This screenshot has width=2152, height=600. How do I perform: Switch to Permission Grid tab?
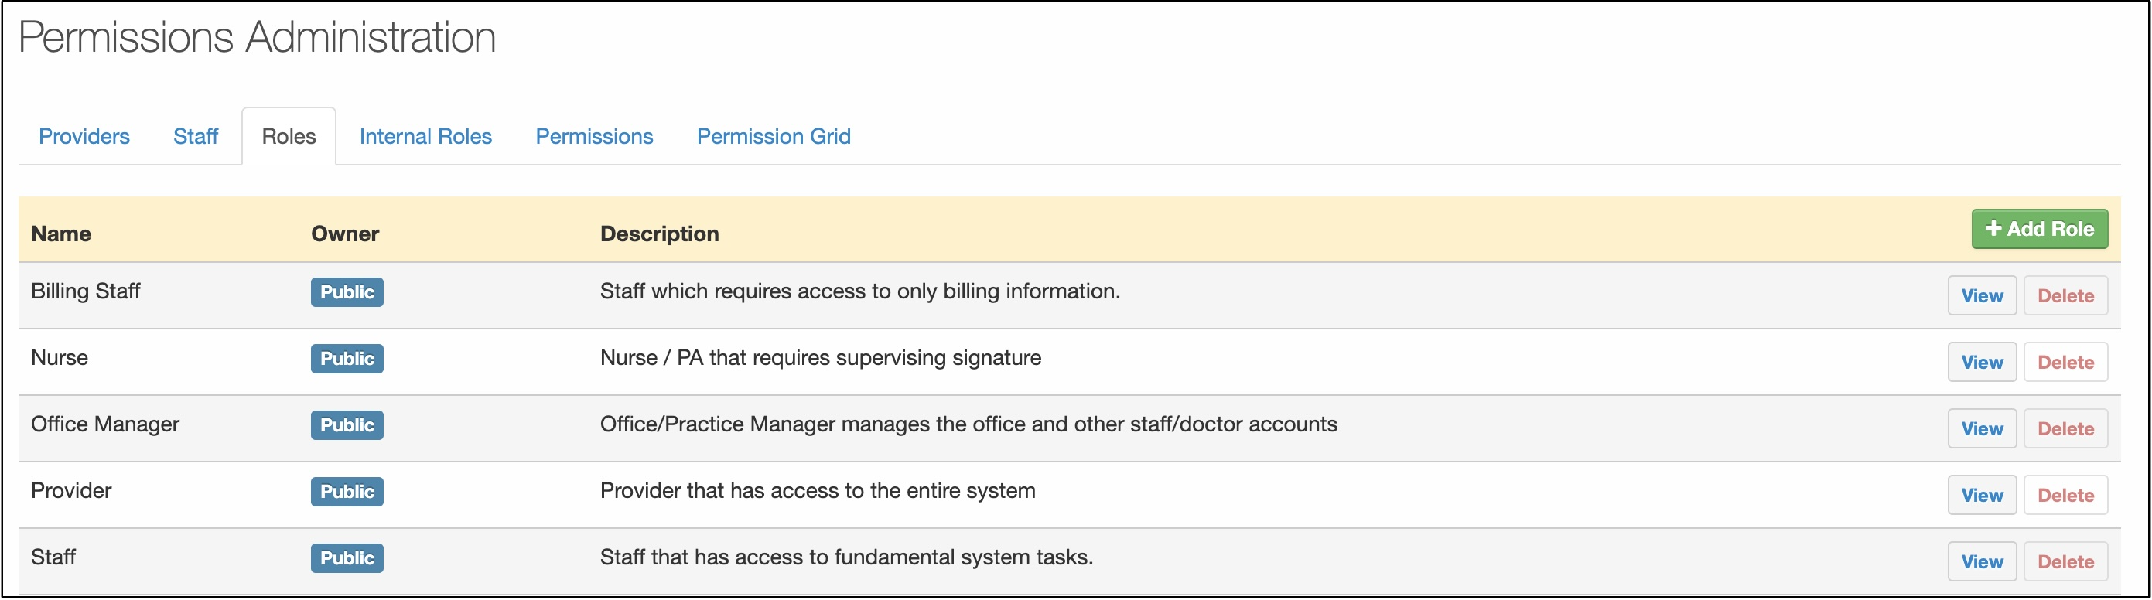pyautogui.click(x=774, y=136)
